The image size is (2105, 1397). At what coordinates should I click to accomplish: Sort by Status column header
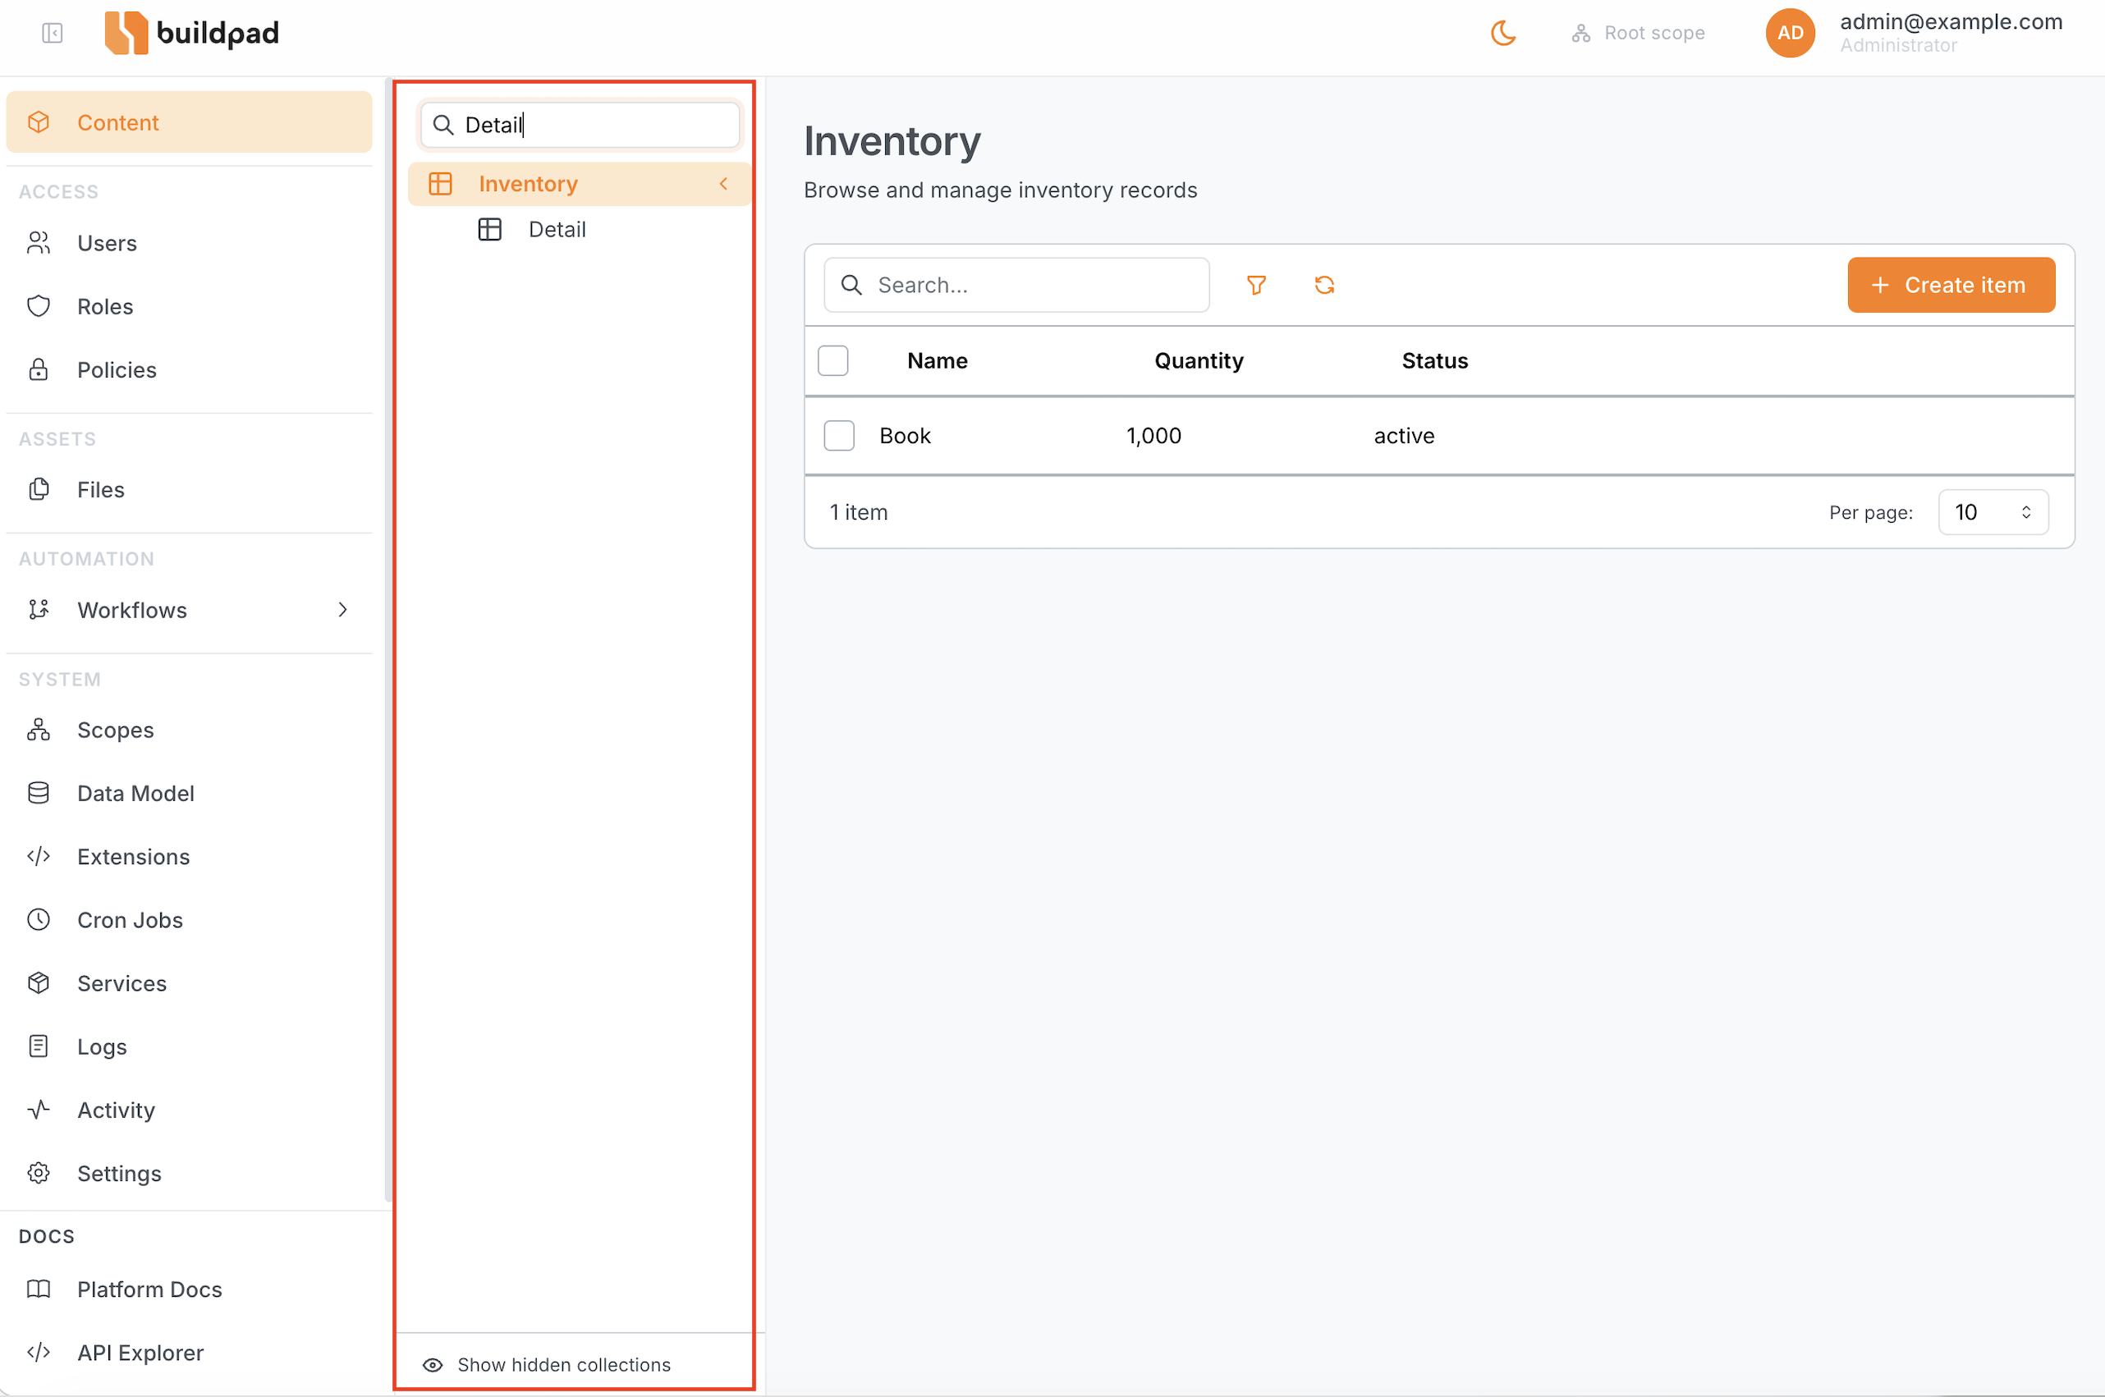1435,361
